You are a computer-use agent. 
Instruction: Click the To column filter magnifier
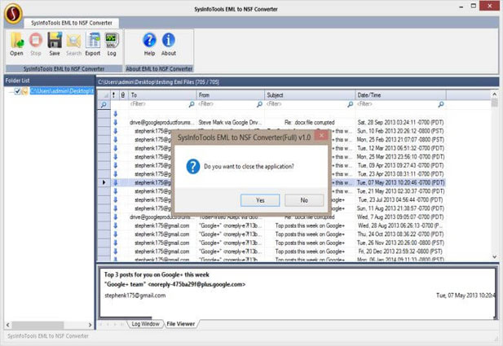point(192,104)
